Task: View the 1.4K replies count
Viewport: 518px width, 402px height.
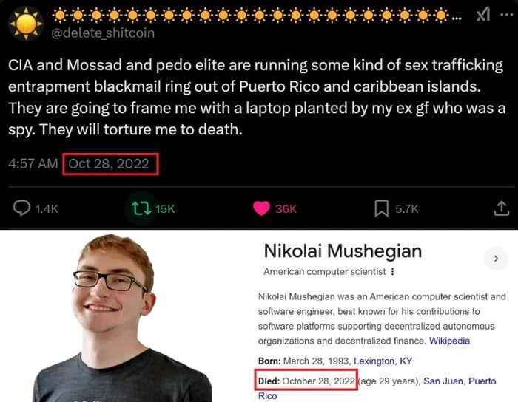Action: coord(47,208)
